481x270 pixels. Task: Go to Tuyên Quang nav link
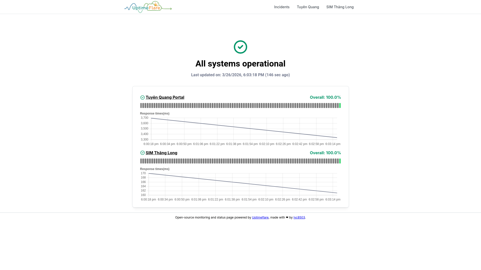(x=308, y=7)
